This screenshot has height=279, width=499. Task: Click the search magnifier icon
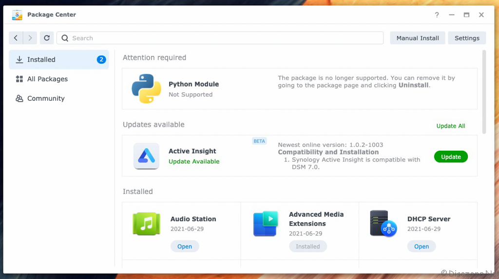click(x=65, y=38)
